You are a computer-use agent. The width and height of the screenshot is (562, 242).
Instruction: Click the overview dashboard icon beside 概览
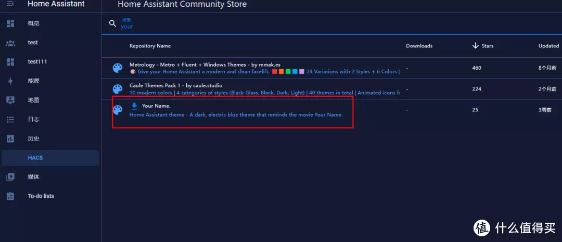point(10,23)
